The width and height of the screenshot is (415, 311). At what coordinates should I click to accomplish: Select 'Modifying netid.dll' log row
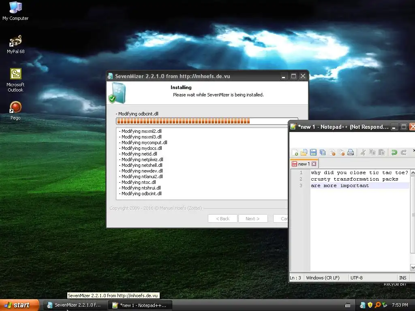pos(138,154)
